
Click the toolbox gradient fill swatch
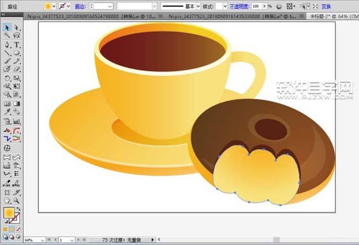click(9, 213)
